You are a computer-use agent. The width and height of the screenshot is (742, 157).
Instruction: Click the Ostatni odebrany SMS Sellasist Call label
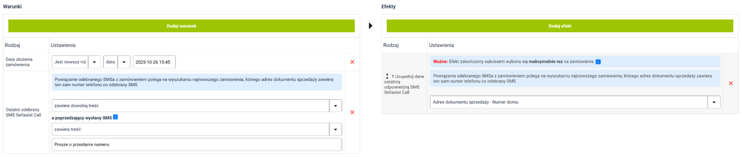point(23,112)
